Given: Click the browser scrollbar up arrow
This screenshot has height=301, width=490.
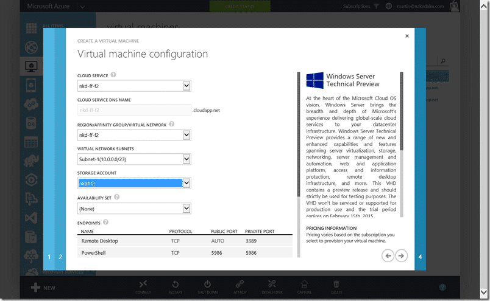Looking at the screenshot, I should pyautogui.click(x=484, y=5).
